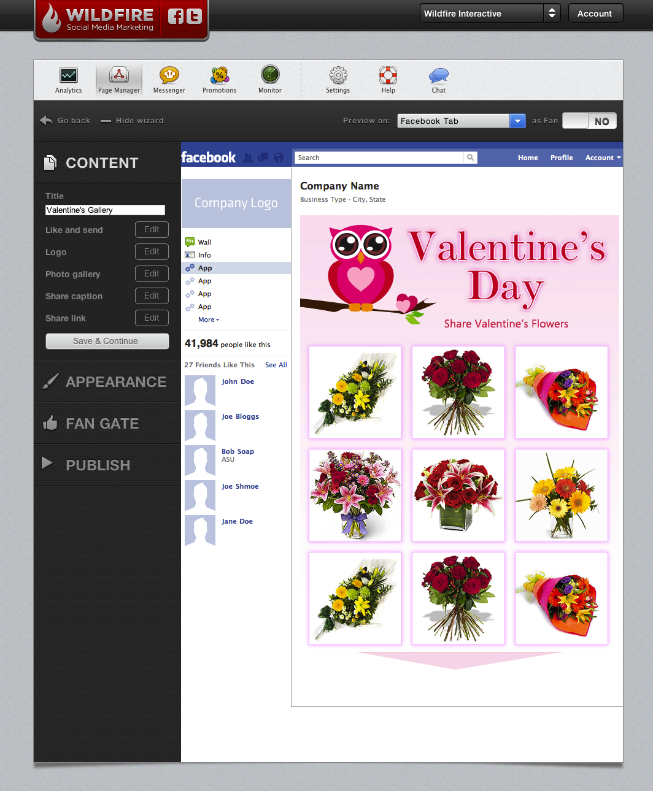Open John Doe profile link
Screen dimensions: 653x791
(238, 381)
